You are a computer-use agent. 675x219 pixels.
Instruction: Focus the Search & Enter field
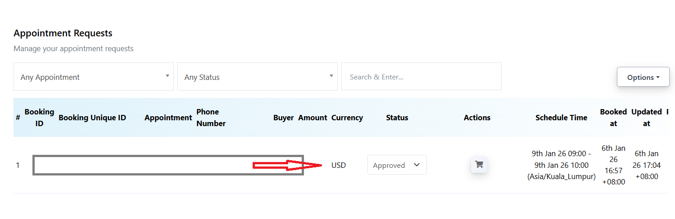tap(421, 77)
